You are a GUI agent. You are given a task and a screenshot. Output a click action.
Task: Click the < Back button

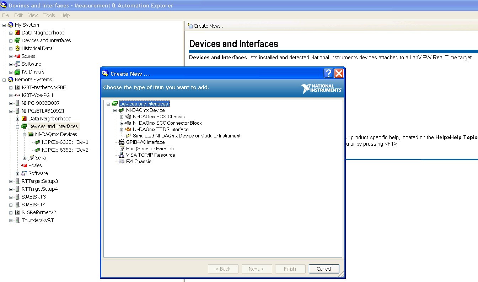pyautogui.click(x=223, y=269)
